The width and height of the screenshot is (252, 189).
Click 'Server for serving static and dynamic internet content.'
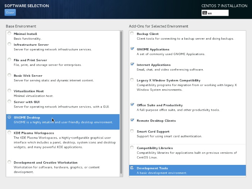54,80
